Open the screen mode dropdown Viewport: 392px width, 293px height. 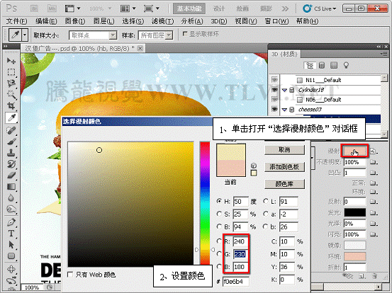pos(152,8)
